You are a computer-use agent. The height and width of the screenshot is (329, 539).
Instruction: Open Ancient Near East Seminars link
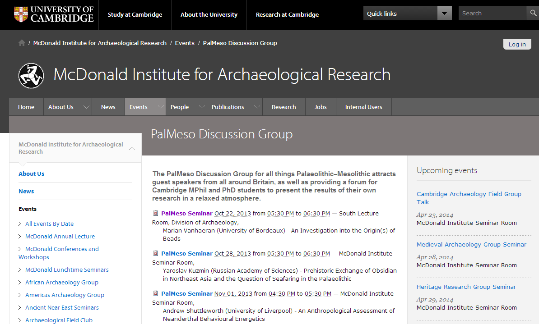pos(62,308)
